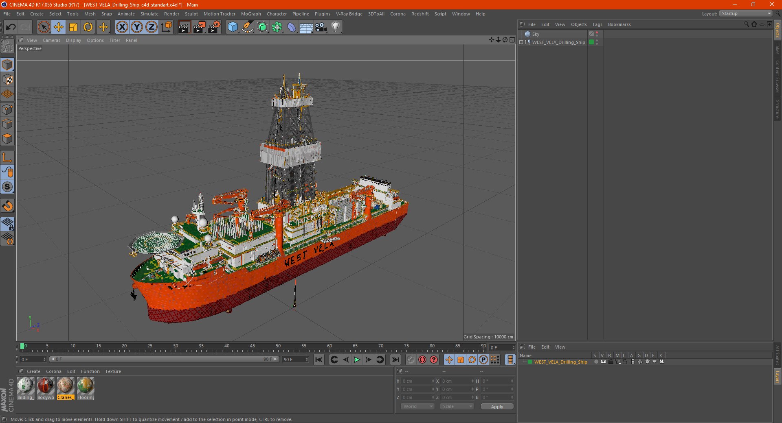Open the Mesh menu
This screenshot has width=782, height=423.
90,14
